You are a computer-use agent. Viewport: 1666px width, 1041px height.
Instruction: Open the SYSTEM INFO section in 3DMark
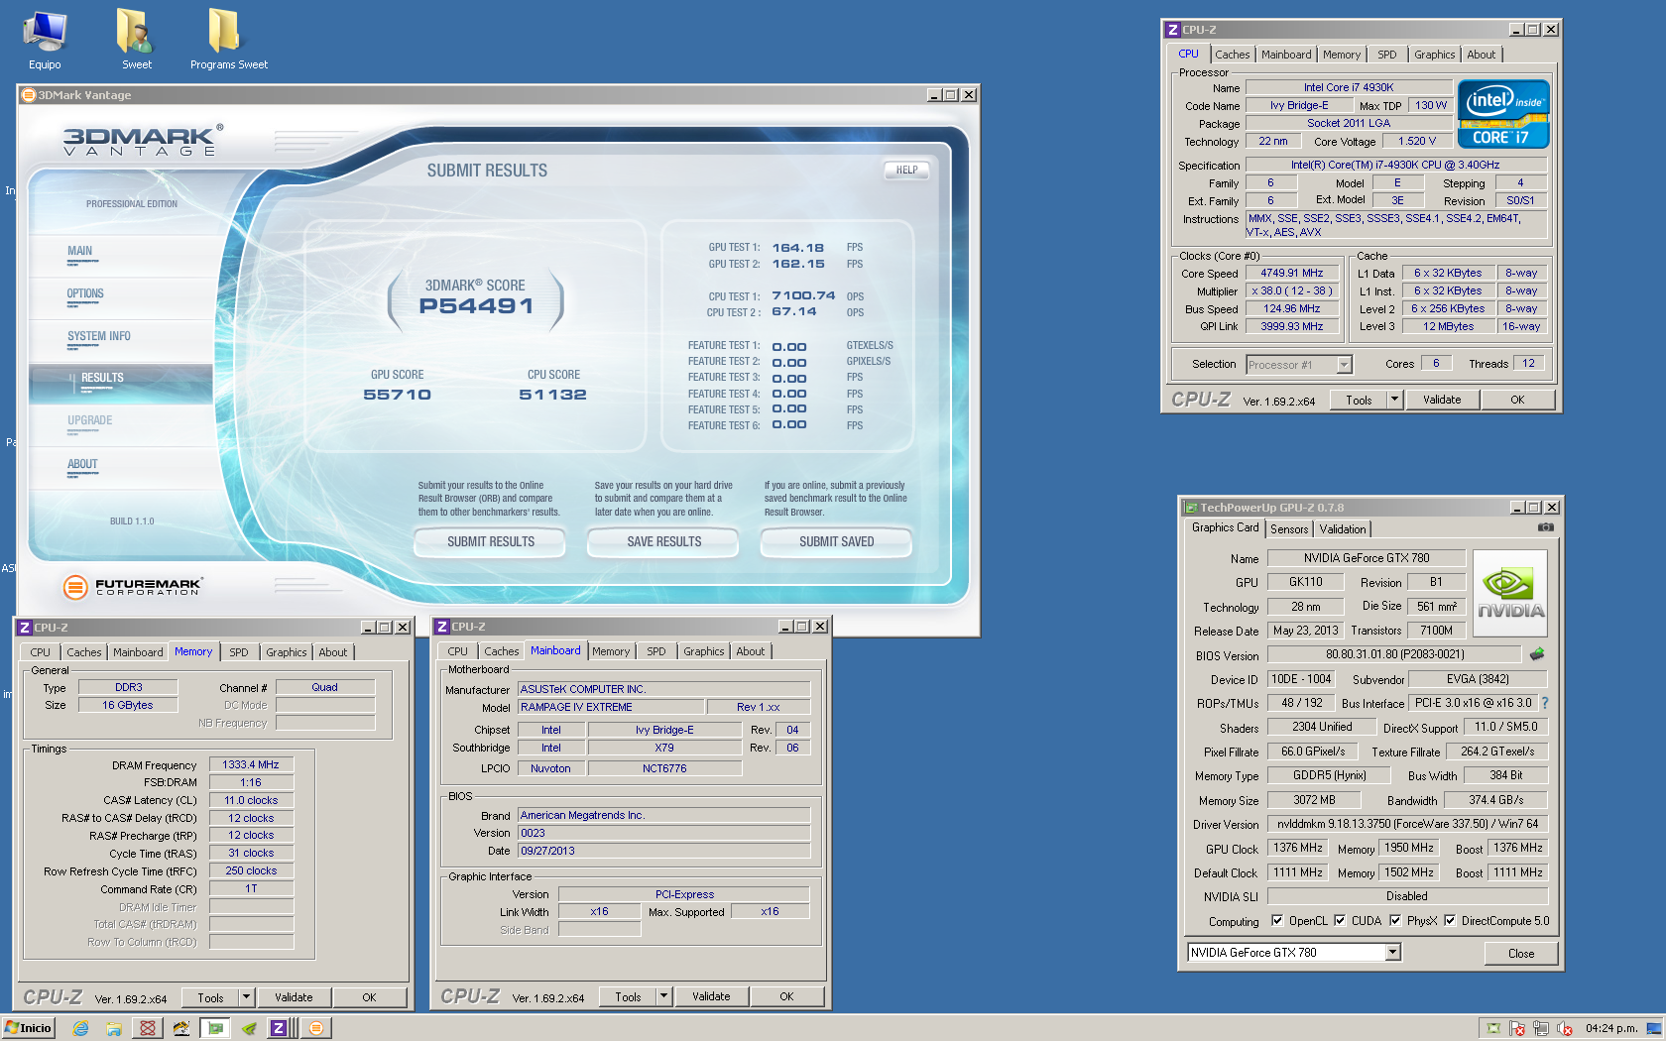click(99, 337)
